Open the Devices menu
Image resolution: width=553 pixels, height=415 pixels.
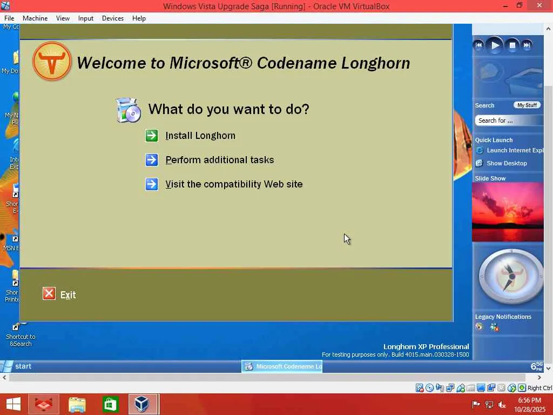112,18
